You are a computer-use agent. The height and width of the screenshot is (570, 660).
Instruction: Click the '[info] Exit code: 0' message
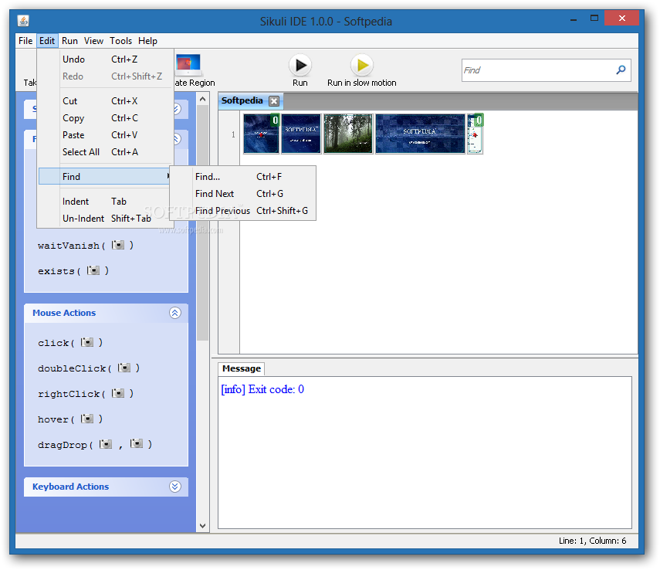tap(262, 389)
